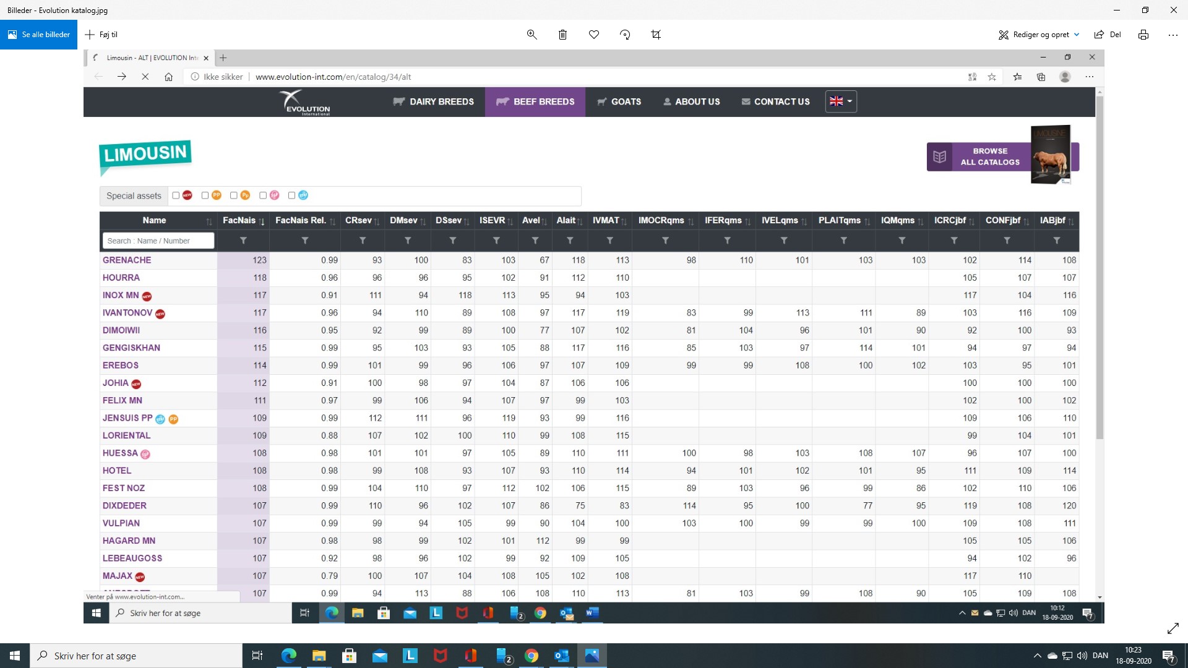Click the Evolution International logo
Image resolution: width=1188 pixels, height=668 pixels.
304,102
